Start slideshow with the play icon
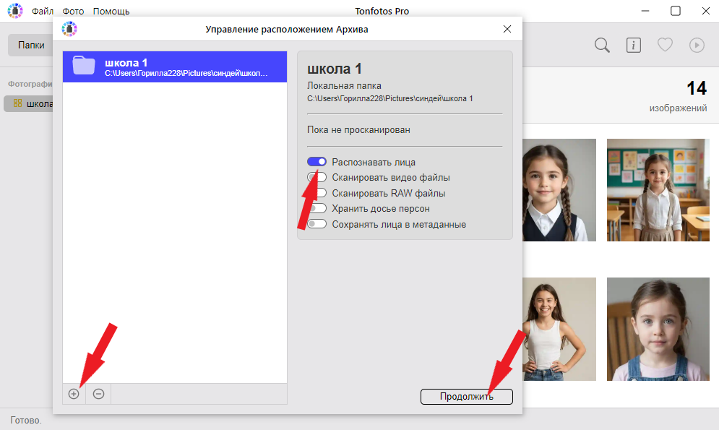The width and height of the screenshot is (719, 430). 697,46
